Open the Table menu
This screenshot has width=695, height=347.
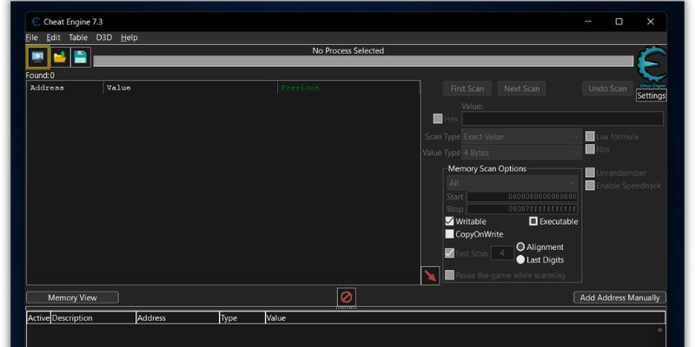point(78,37)
